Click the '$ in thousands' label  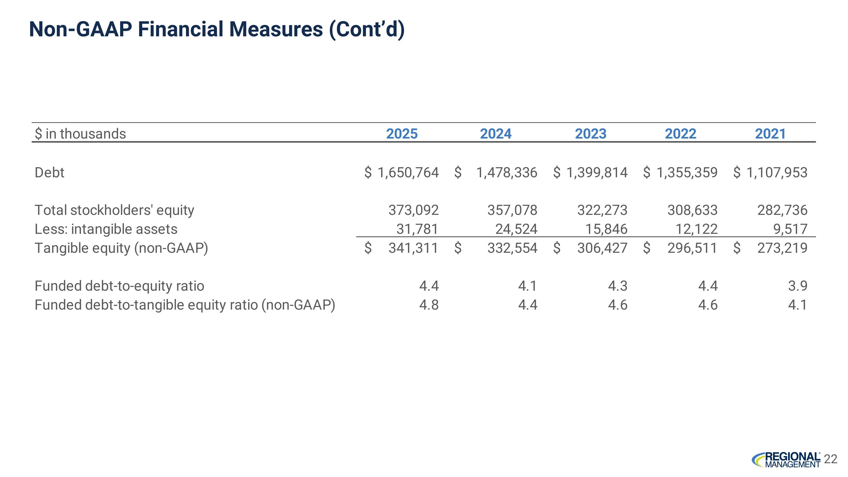tap(80, 134)
